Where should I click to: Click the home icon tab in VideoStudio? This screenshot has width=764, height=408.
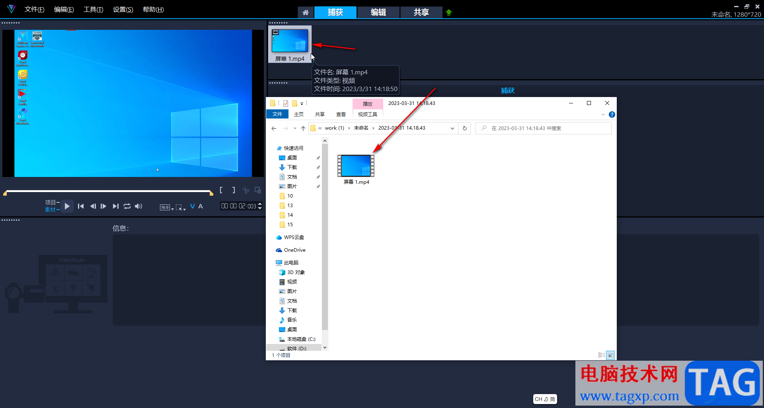[x=305, y=12]
